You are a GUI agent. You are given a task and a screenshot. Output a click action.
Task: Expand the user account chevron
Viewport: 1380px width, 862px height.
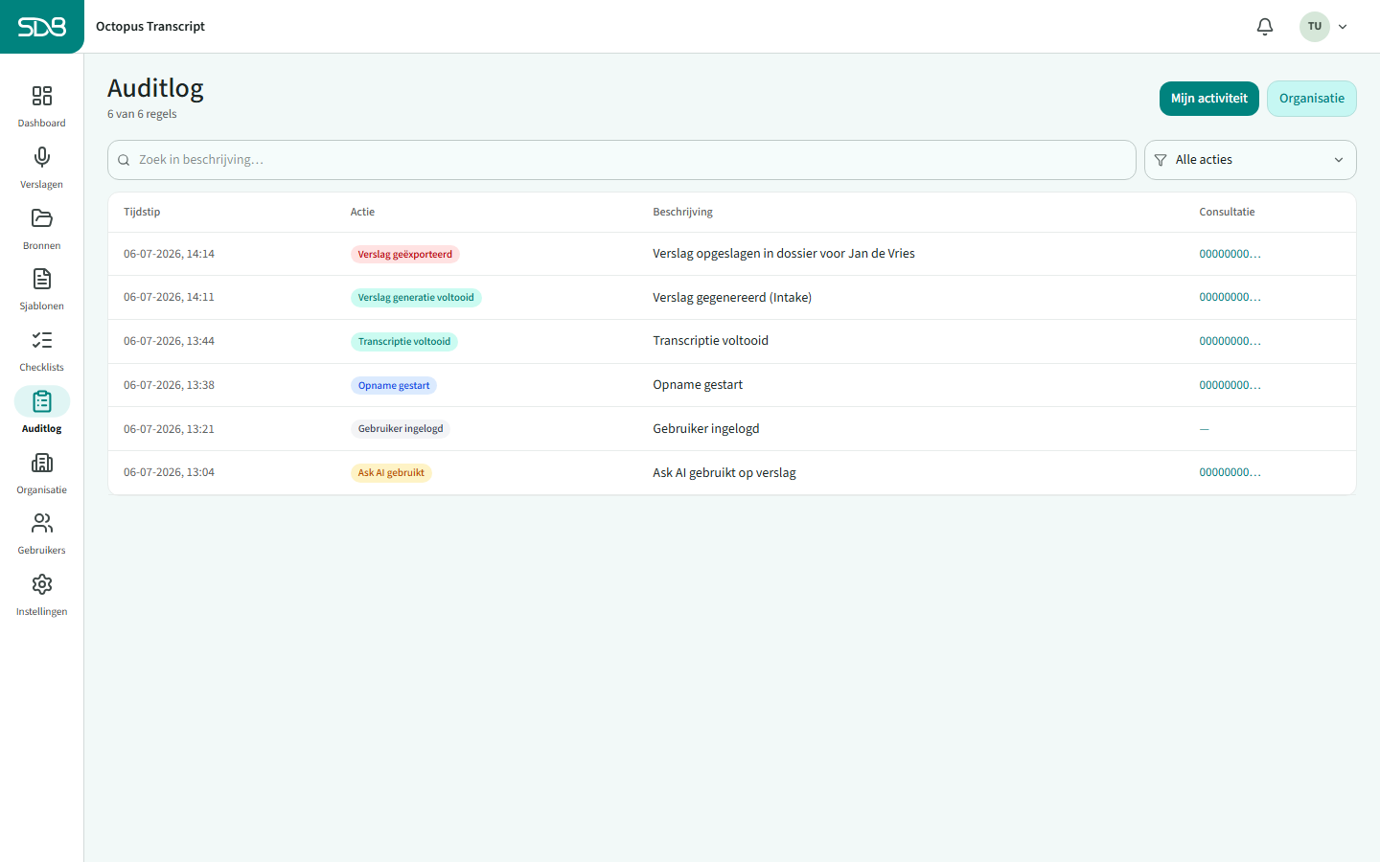(x=1343, y=27)
